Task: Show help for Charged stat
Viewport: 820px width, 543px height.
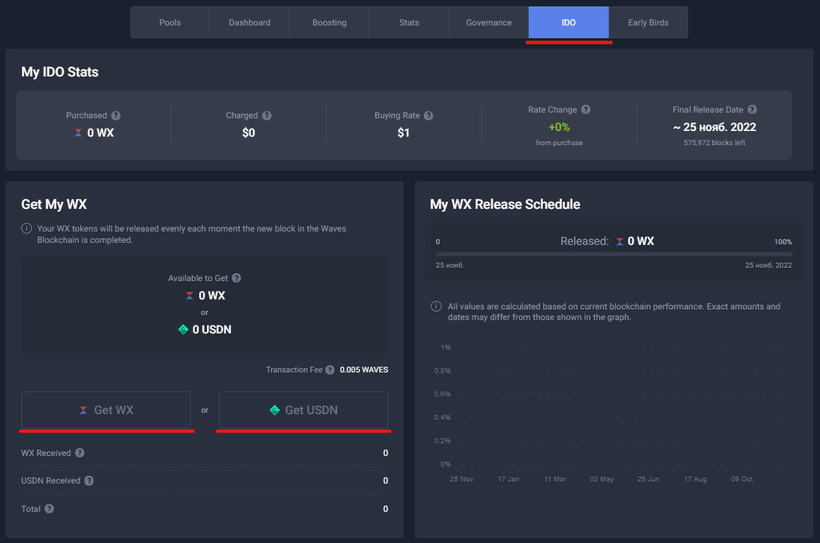Action: click(x=266, y=115)
